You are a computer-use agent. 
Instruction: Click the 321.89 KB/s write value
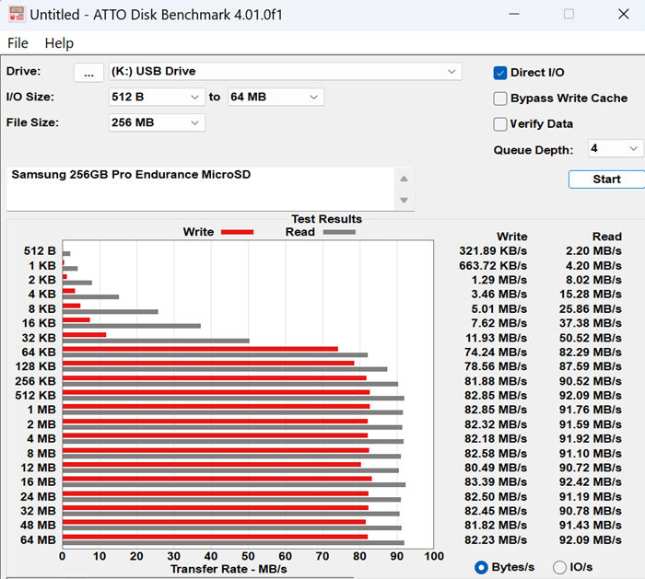point(493,250)
